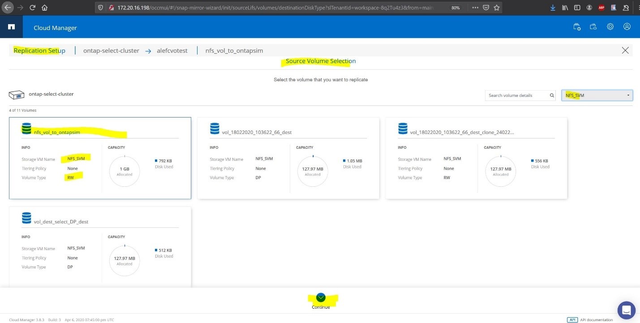Click database icon of nfs_vol_to_ontapsim
This screenshot has height=323, width=640.
[x=26, y=129]
